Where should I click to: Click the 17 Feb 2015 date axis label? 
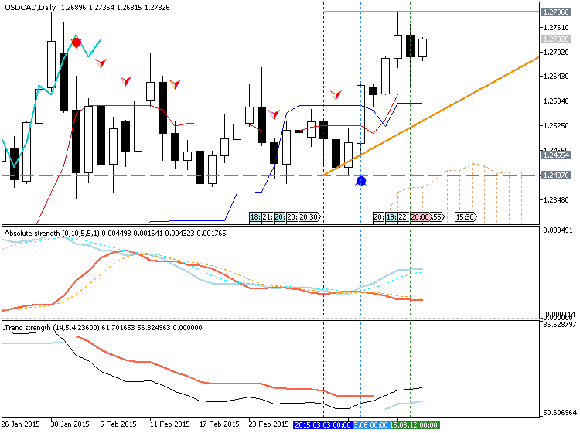pos(220,424)
